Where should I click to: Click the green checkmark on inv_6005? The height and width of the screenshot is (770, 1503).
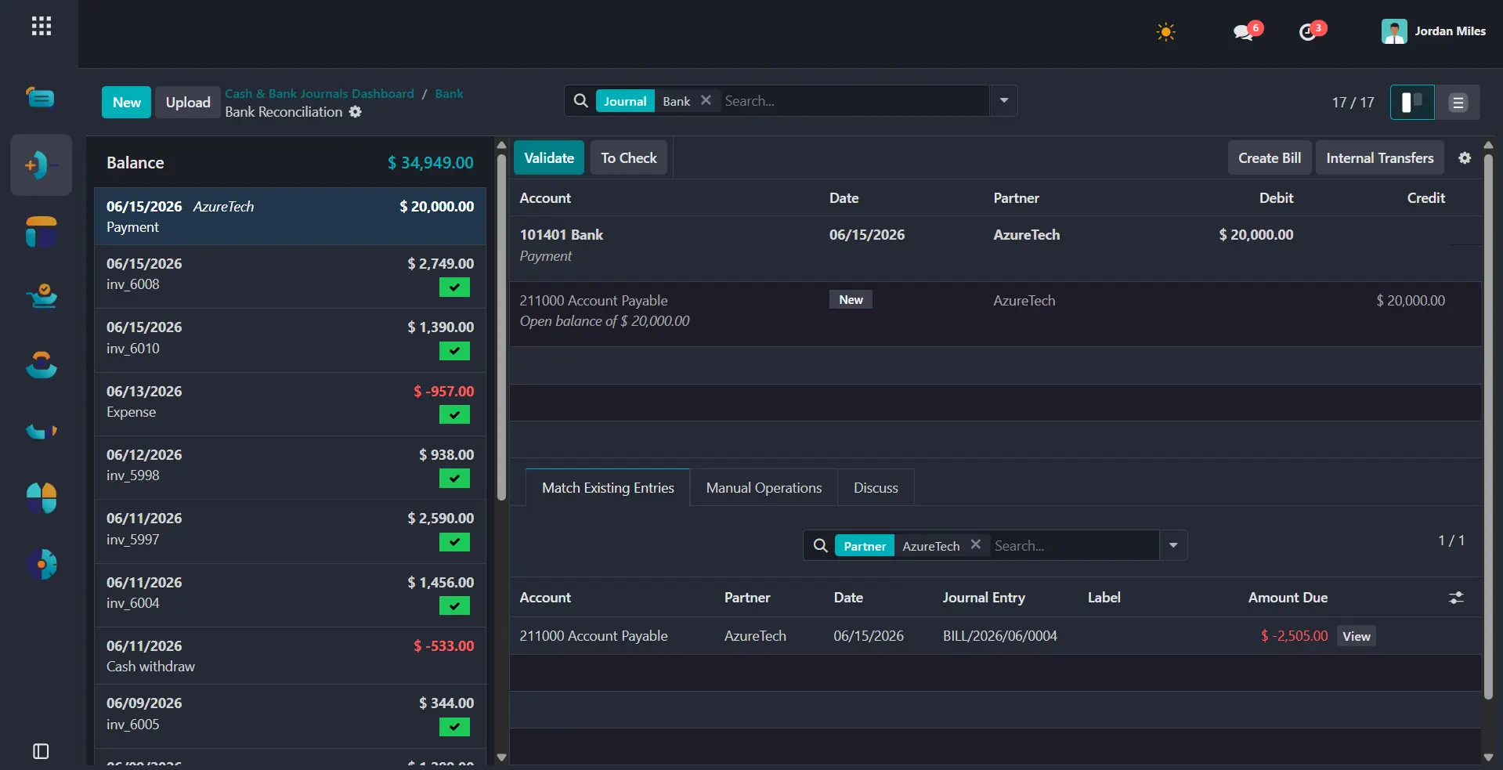click(454, 727)
